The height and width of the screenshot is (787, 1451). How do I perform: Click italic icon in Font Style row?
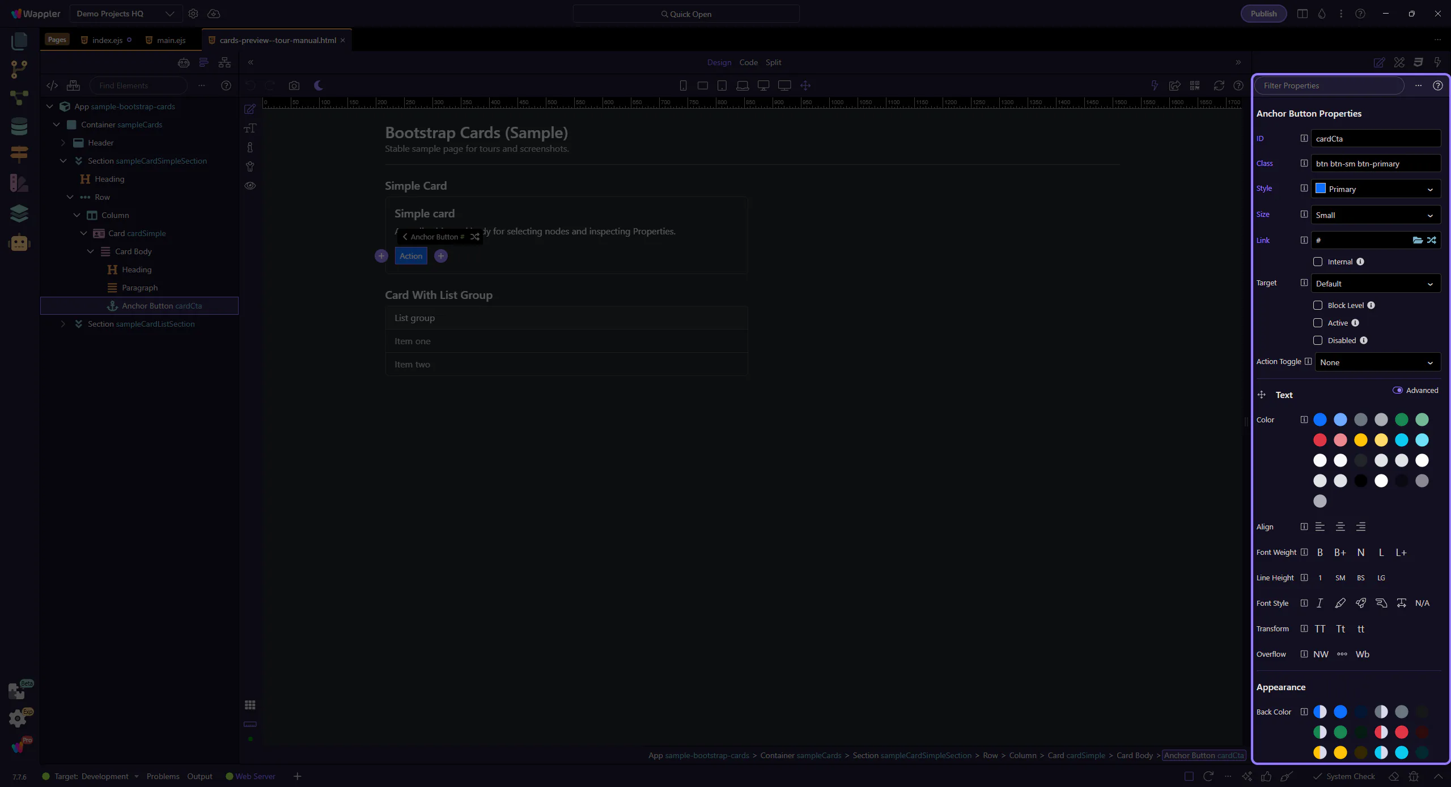[1320, 603]
